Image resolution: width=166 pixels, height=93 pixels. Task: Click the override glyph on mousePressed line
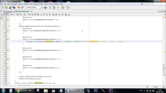(x=6, y=39)
